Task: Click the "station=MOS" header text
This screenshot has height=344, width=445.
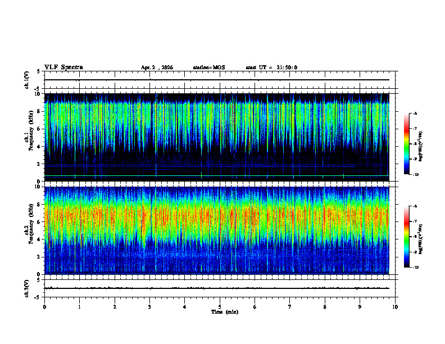Action: click(x=209, y=67)
